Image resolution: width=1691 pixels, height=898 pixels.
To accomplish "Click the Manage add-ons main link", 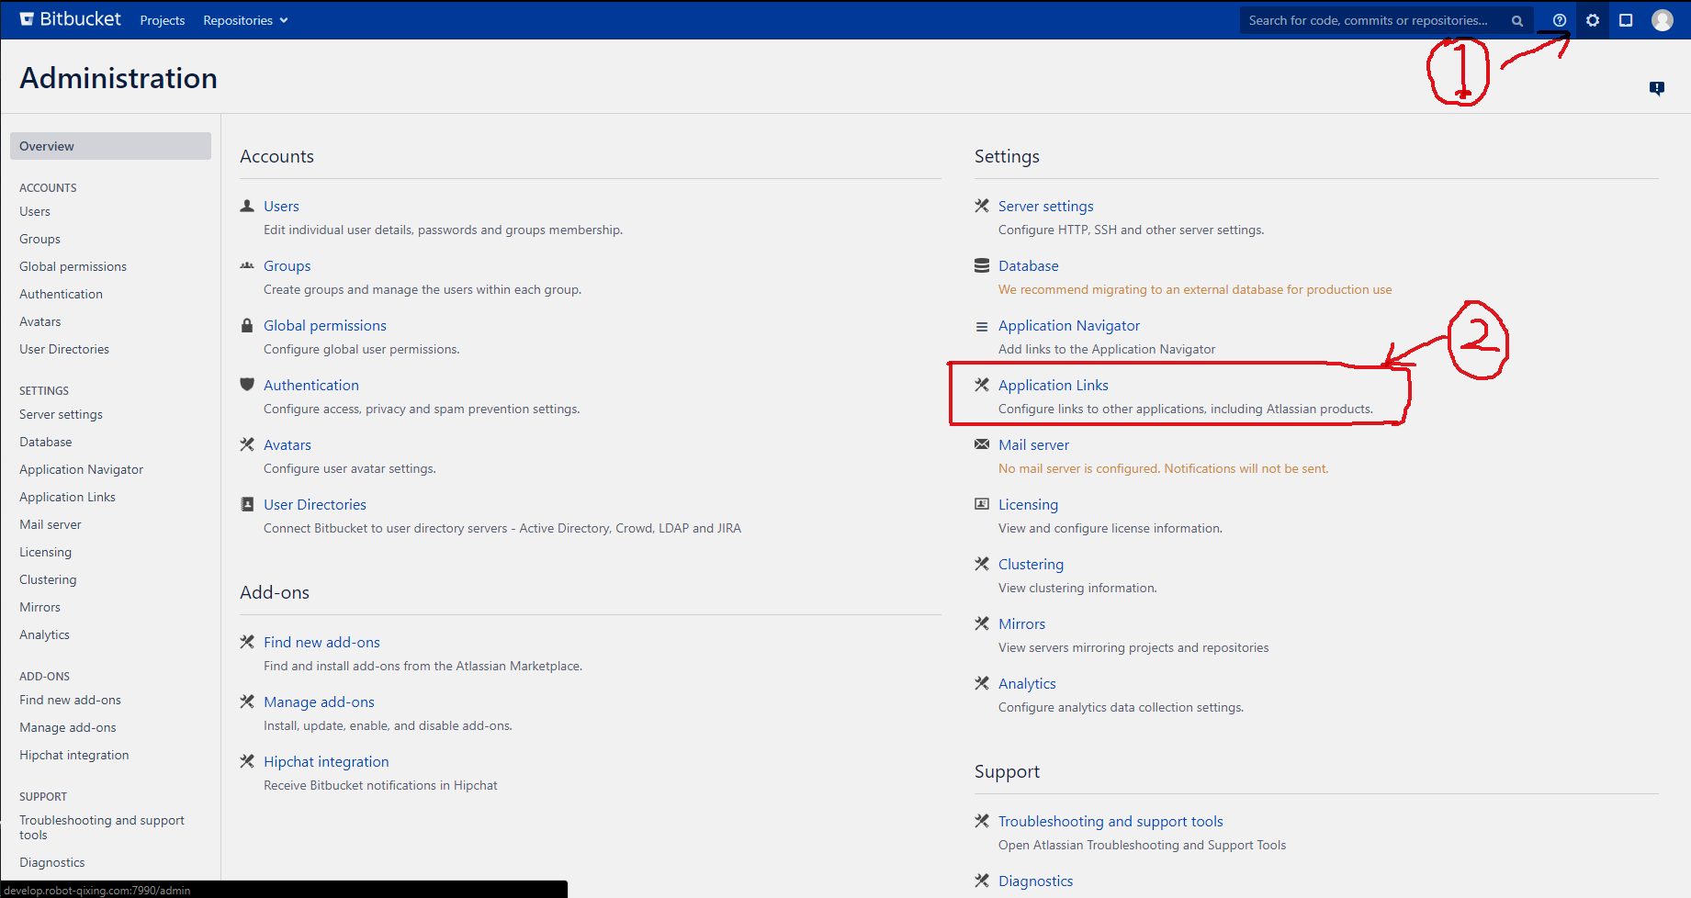I will pos(319,702).
